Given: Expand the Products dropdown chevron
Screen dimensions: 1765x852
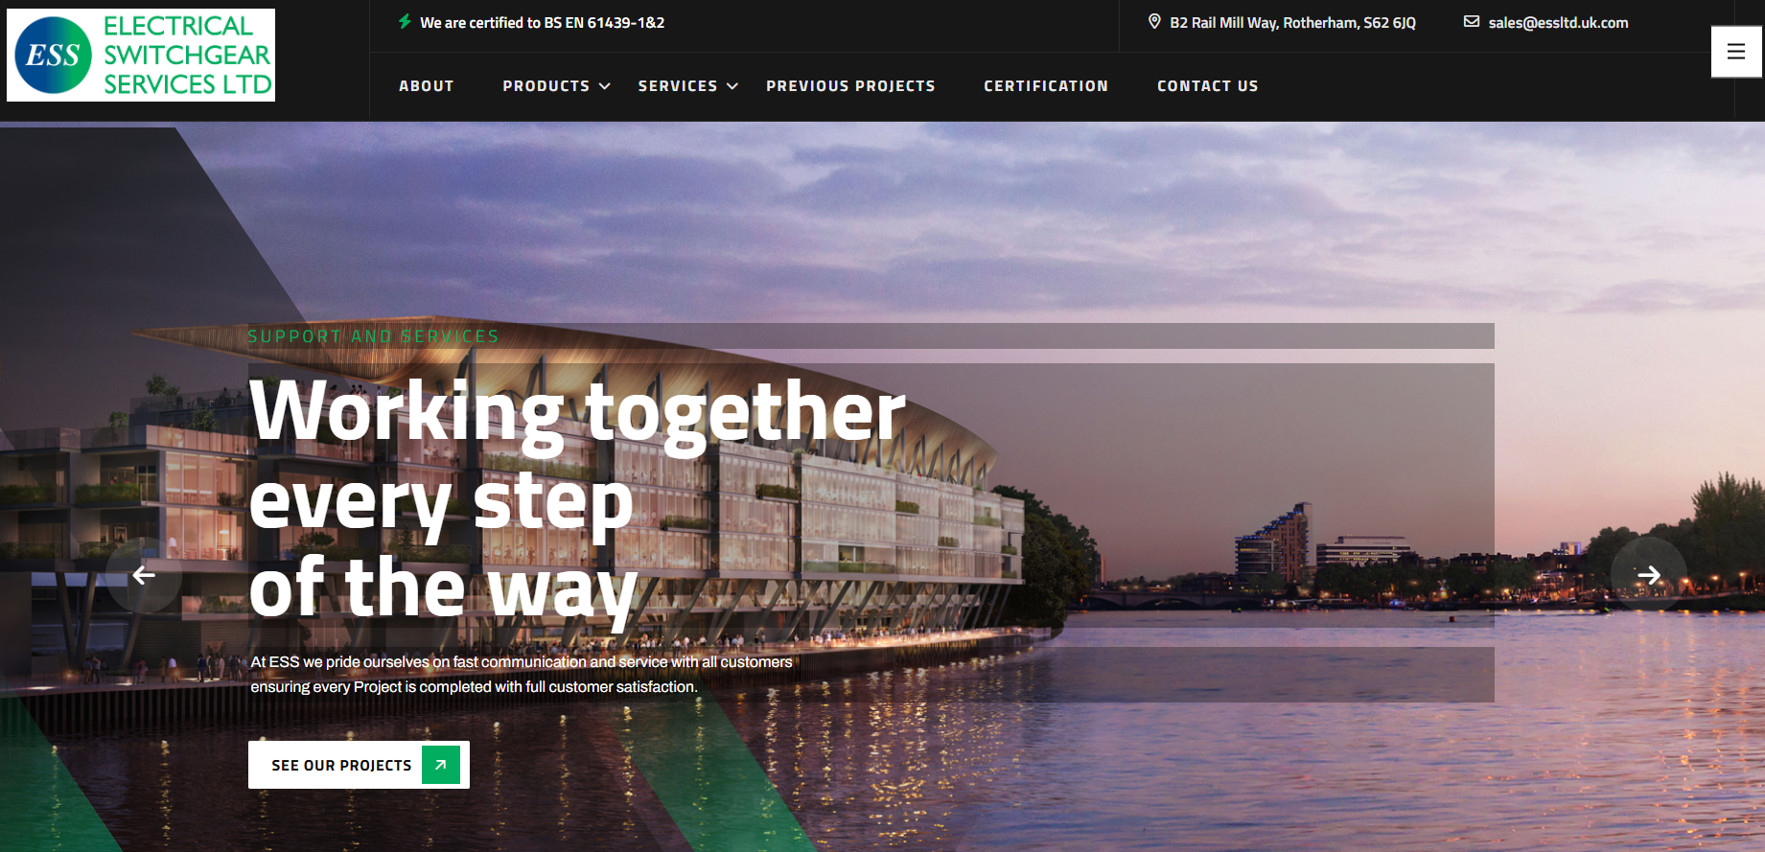Looking at the screenshot, I should click(x=605, y=86).
